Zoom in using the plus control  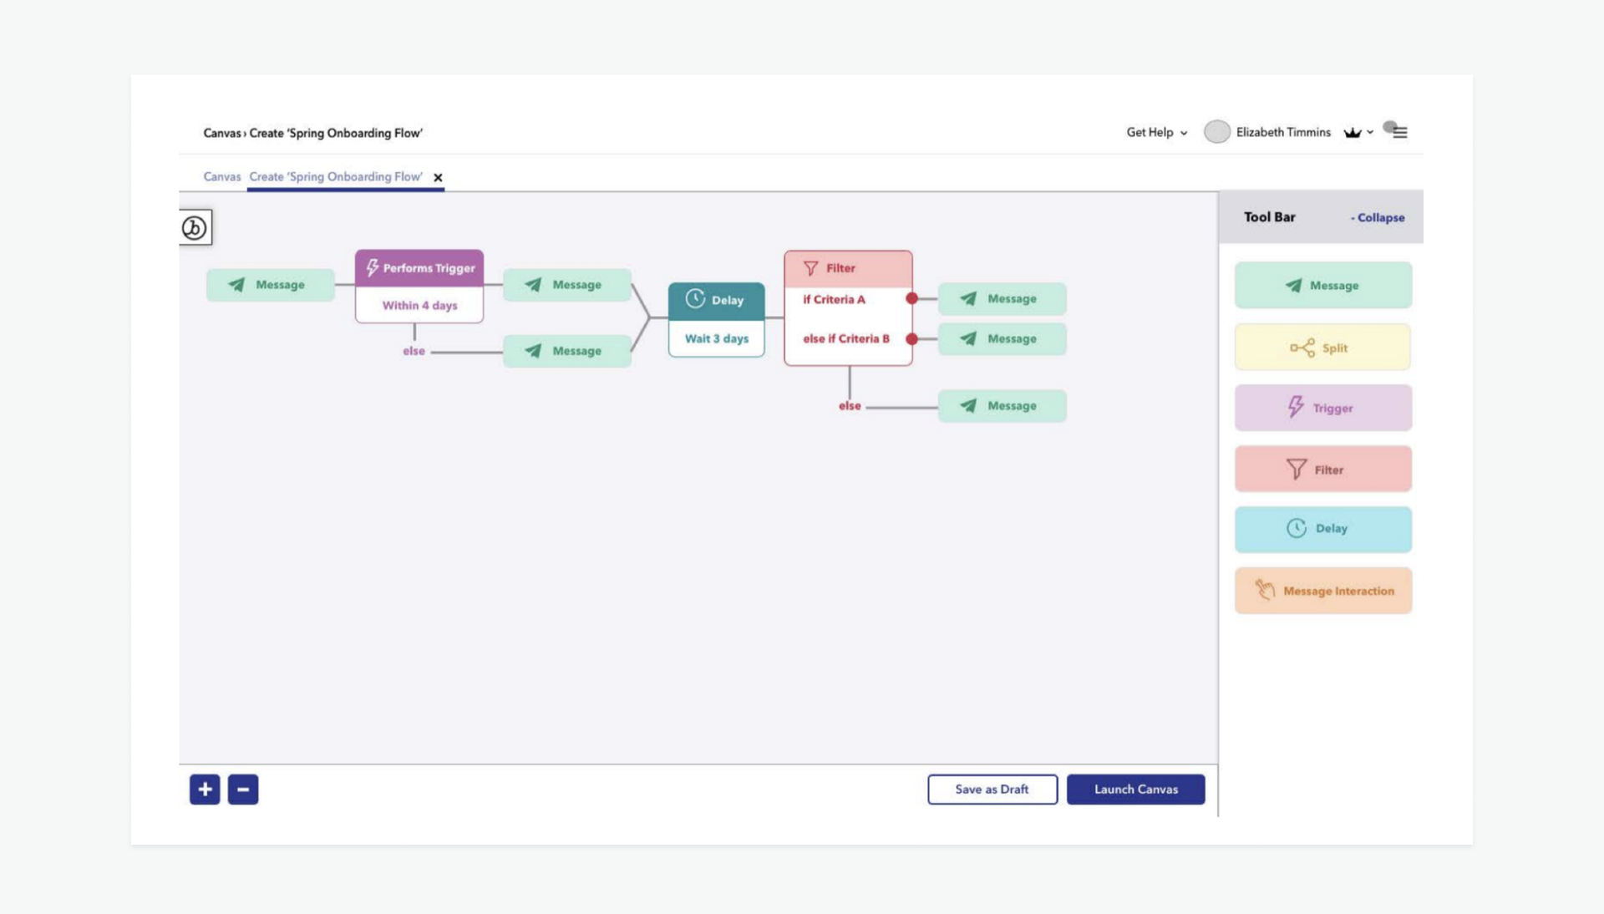click(x=204, y=789)
